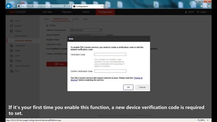Image resolution: width=217 pixels, height=122 pixels.
Task: Select the Configuration top menu
Action: coord(105,12)
